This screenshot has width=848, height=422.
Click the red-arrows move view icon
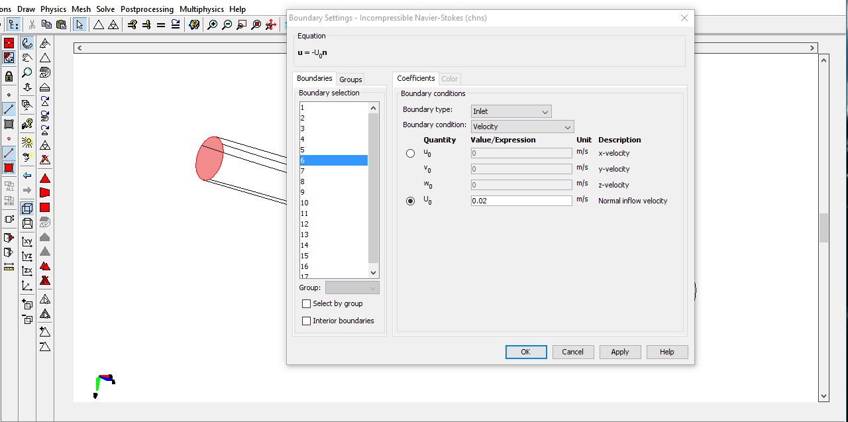click(271, 25)
